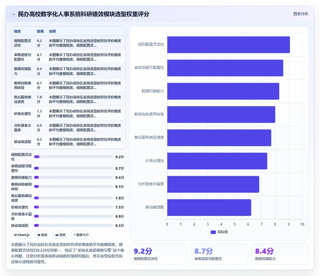This screenshot has height=276, width=320.
Task: Click the 售后服务响应速度 progress bar
Action: pos(73,198)
